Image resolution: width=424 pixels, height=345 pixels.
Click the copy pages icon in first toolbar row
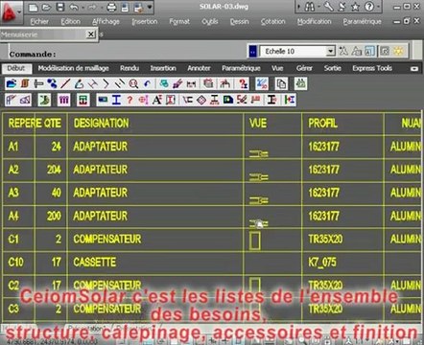tap(281, 84)
